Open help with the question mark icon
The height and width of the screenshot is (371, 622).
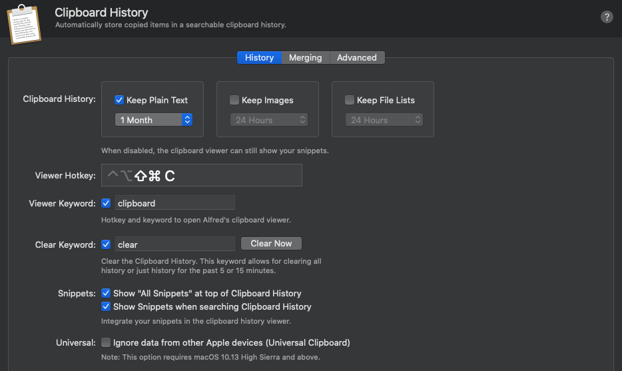pyautogui.click(x=606, y=17)
